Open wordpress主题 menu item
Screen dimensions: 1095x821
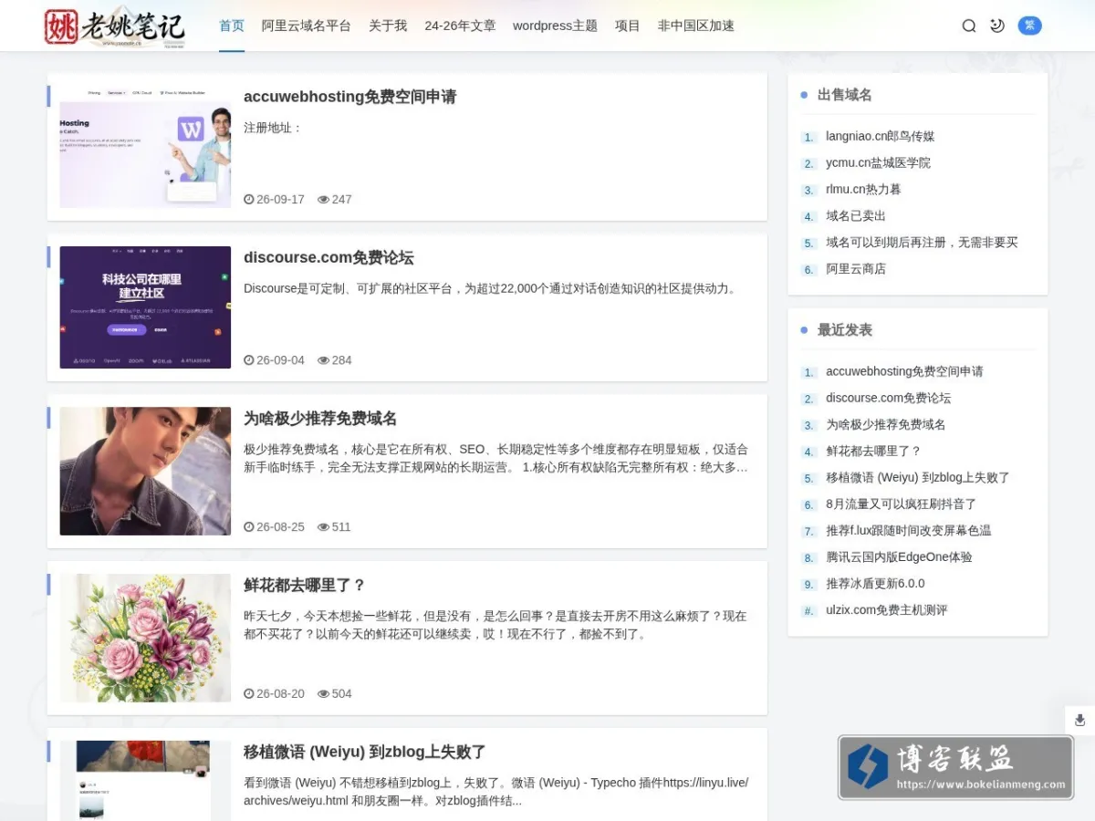click(555, 26)
